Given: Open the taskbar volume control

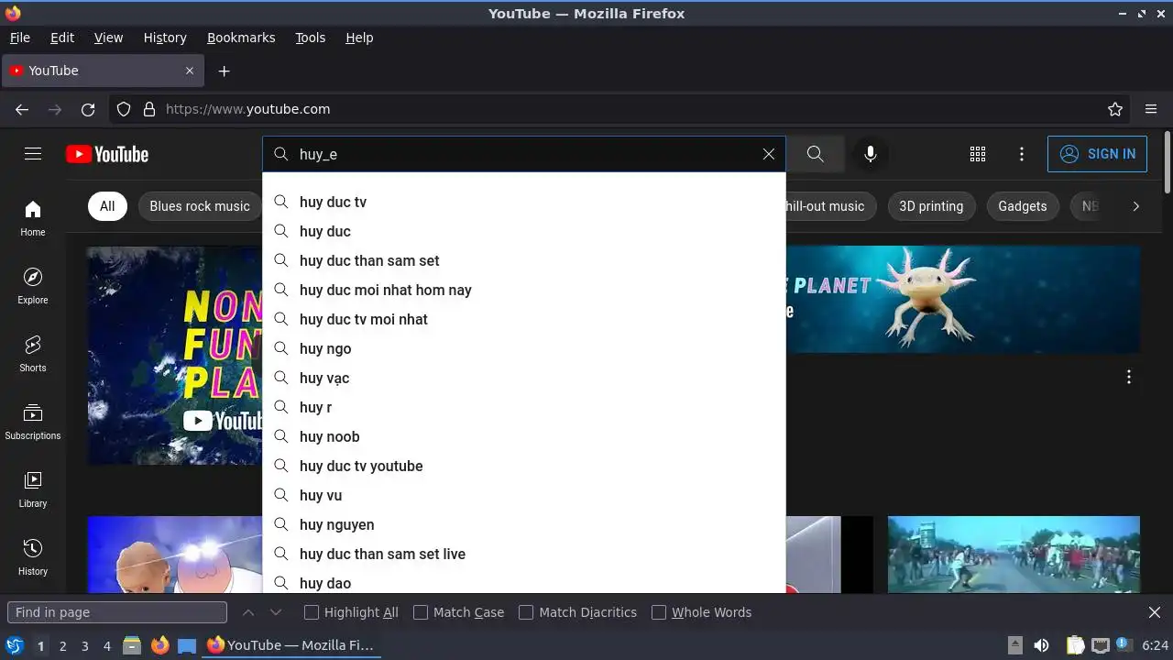Looking at the screenshot, I should pos(1042,645).
